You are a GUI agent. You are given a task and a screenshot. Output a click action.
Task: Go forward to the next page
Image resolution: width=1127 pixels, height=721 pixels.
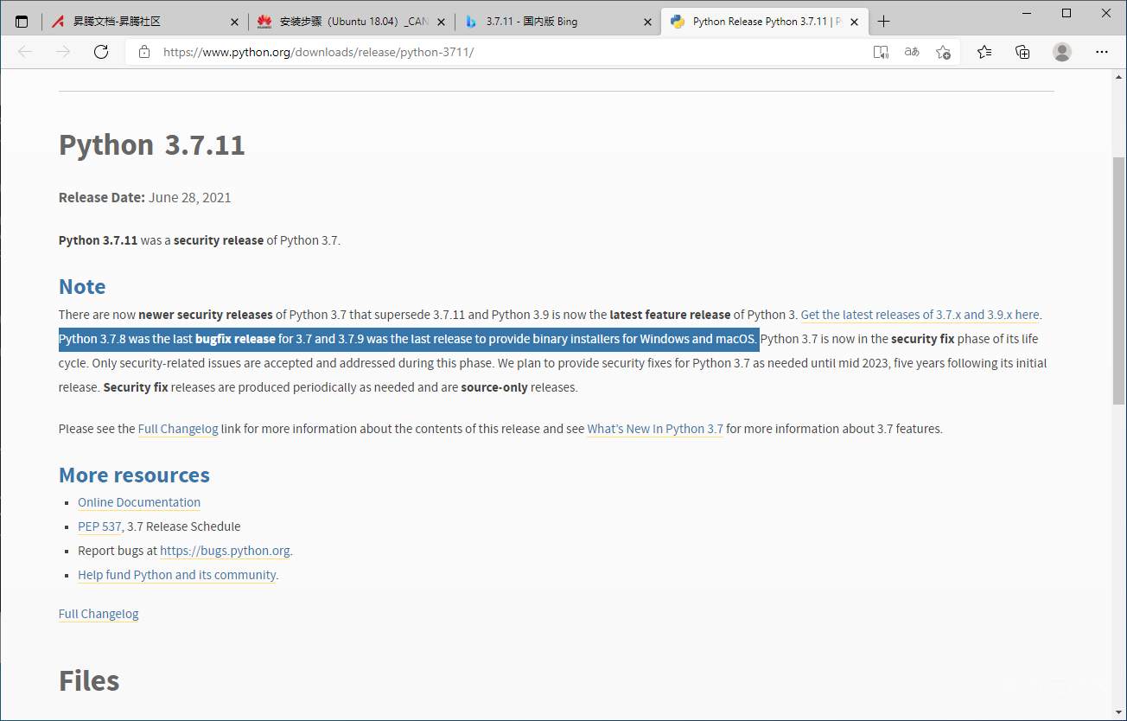[63, 52]
